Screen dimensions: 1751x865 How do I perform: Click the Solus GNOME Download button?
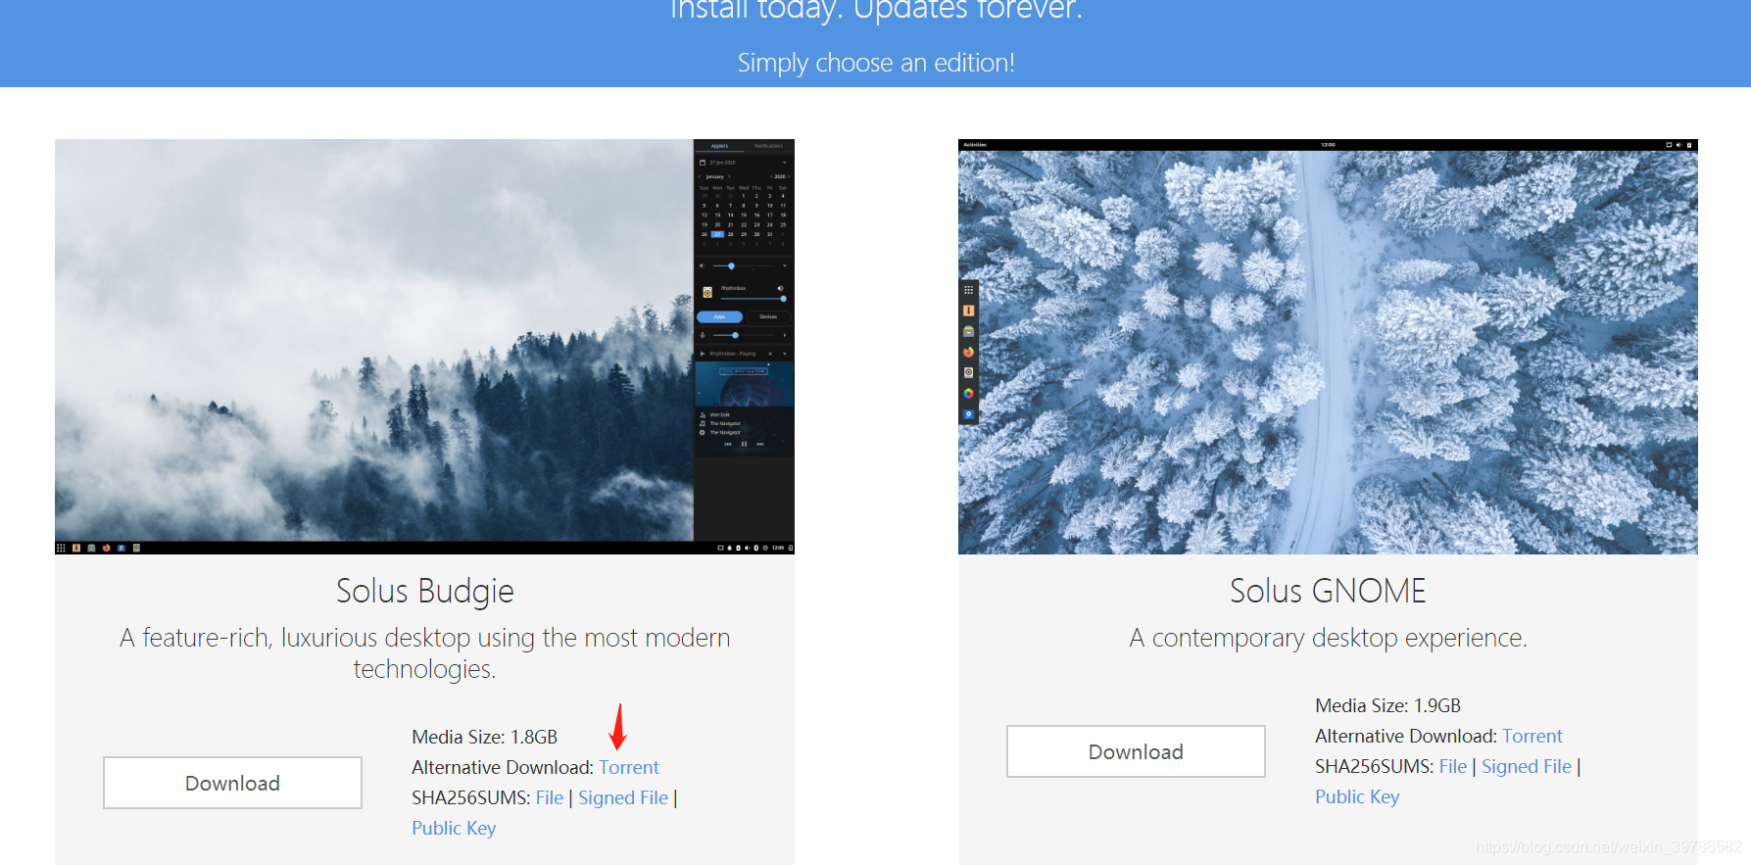click(1136, 751)
